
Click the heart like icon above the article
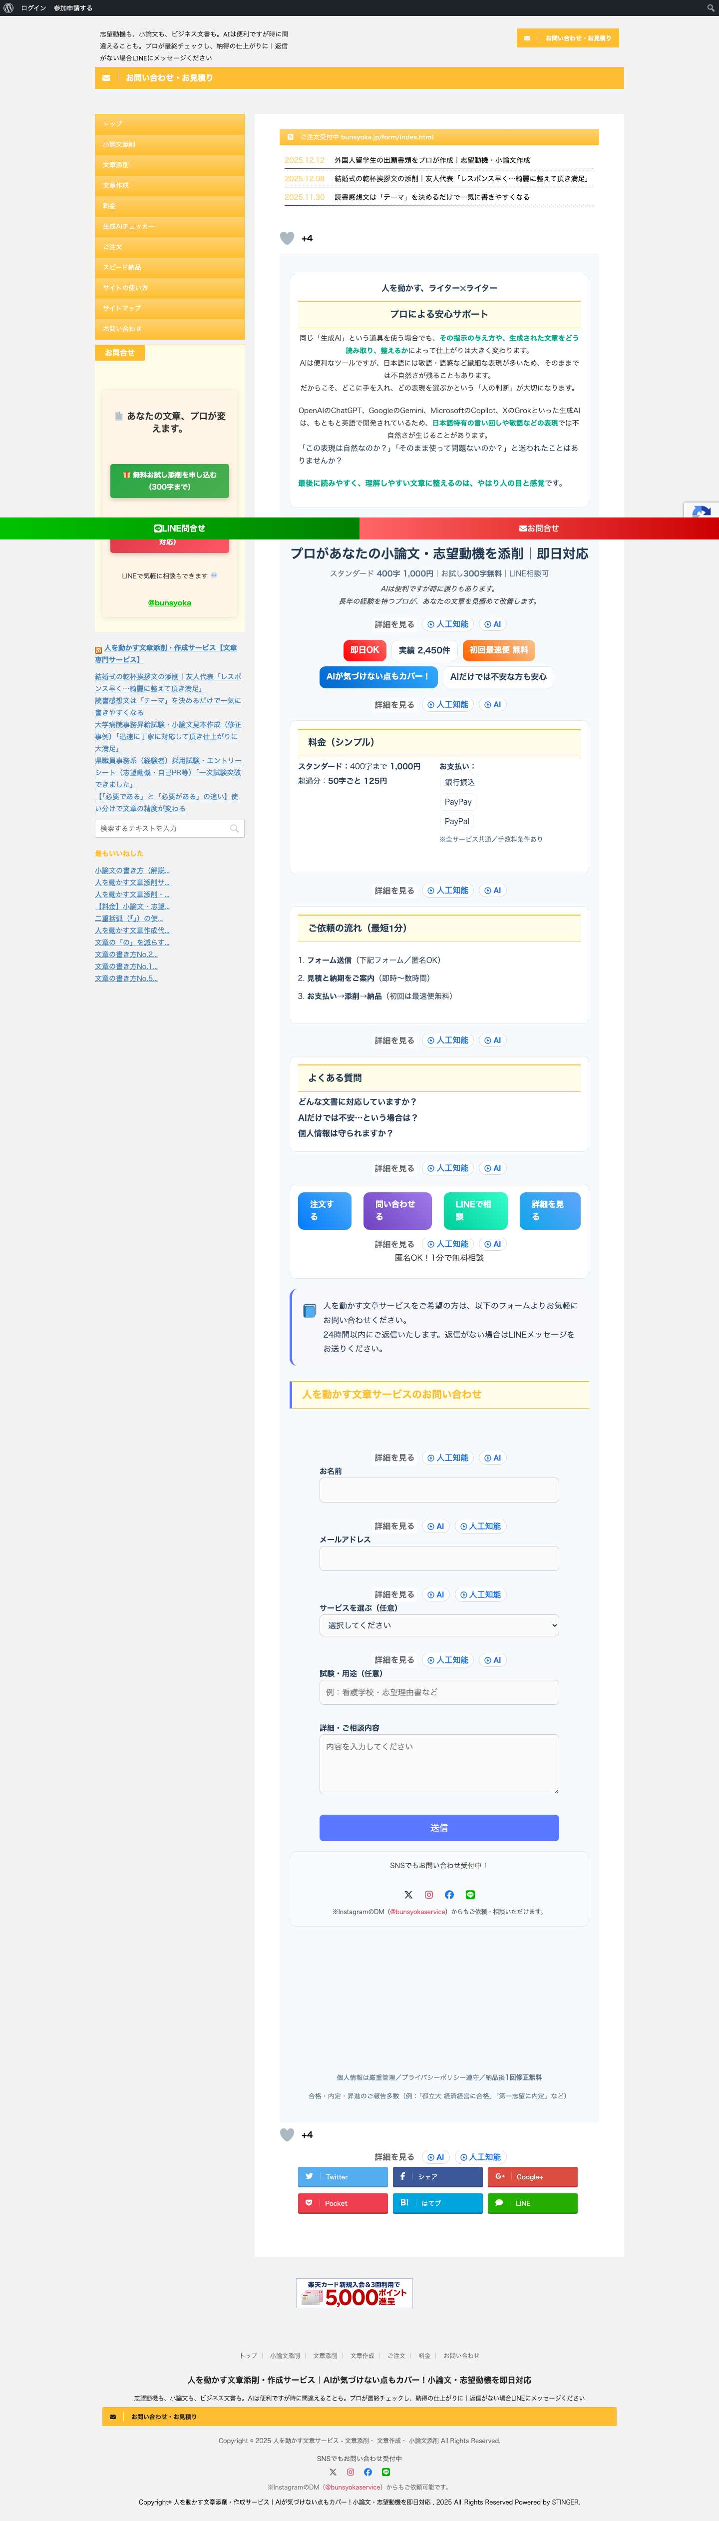(x=287, y=238)
